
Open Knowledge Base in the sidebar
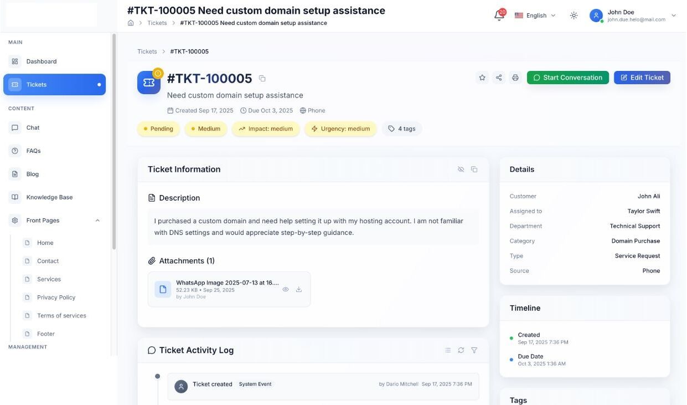coord(49,197)
